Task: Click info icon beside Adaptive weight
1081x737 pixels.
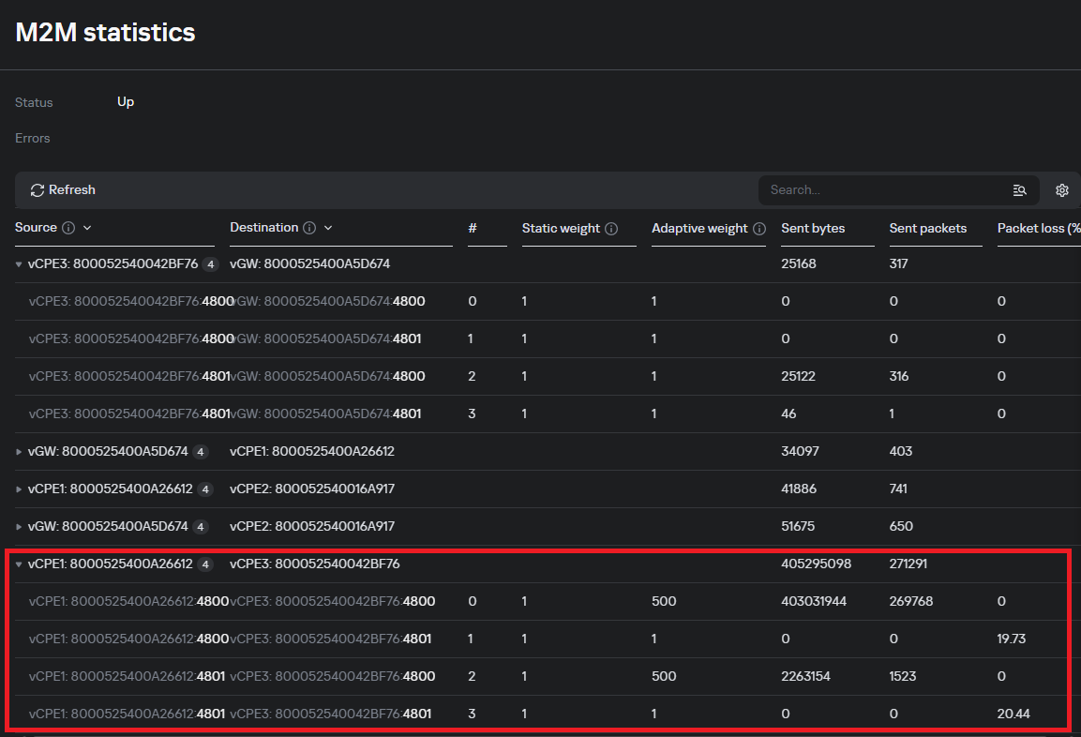Action: pos(759,229)
